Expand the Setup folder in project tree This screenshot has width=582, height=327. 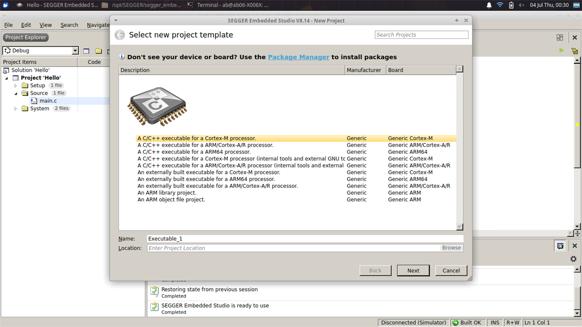pos(15,86)
